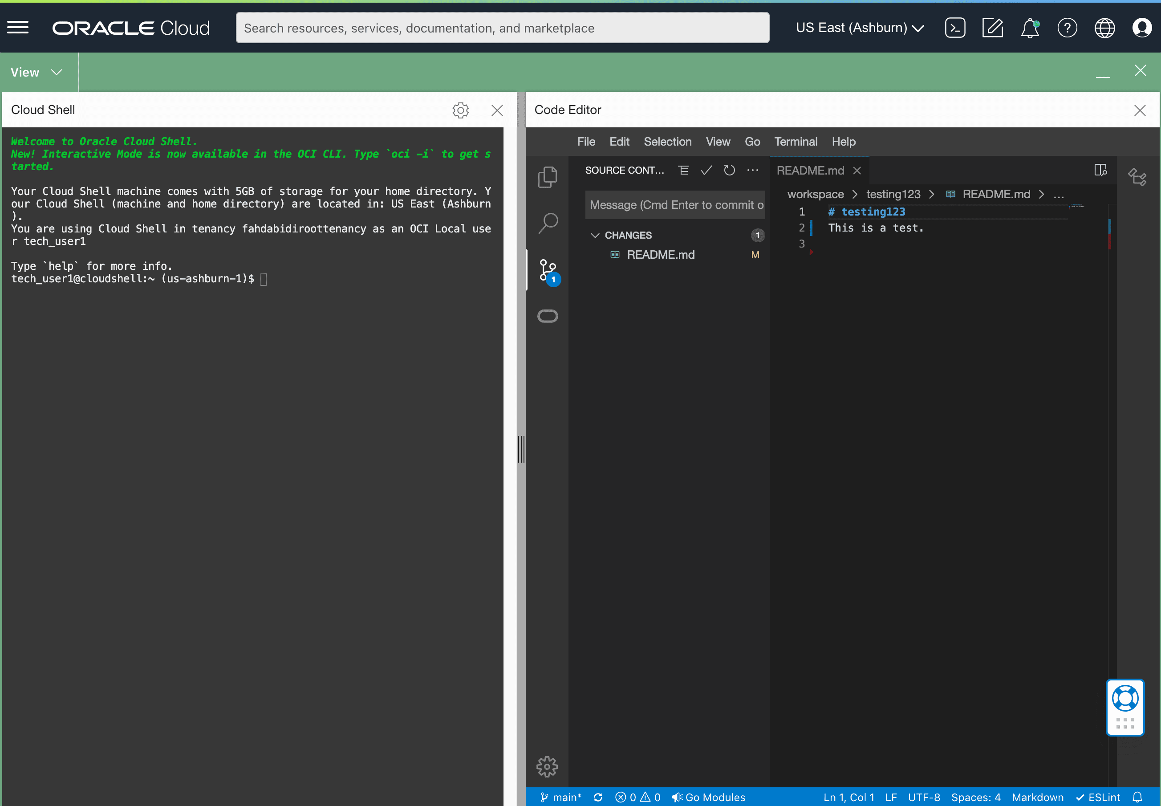This screenshot has height=806, width=1161.
Task: Focus the Oracle Cloud search field
Action: pos(502,28)
